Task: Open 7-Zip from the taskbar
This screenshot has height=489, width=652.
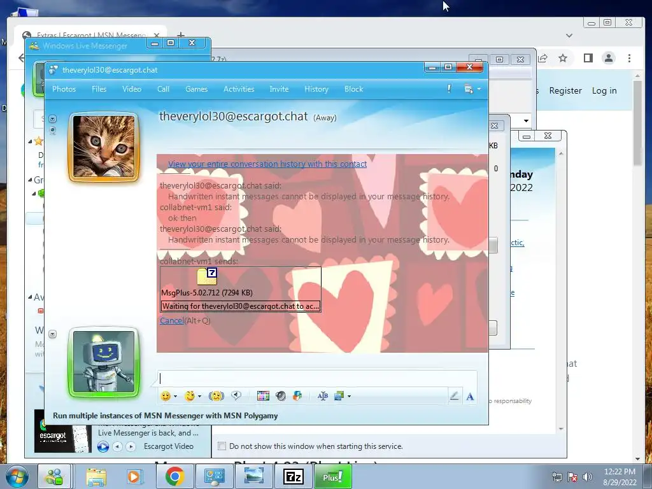Action: (293, 476)
